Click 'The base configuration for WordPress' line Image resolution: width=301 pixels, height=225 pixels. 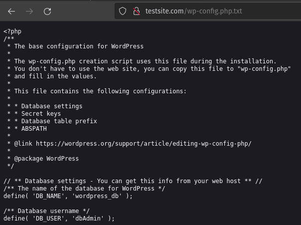[x=79, y=46]
